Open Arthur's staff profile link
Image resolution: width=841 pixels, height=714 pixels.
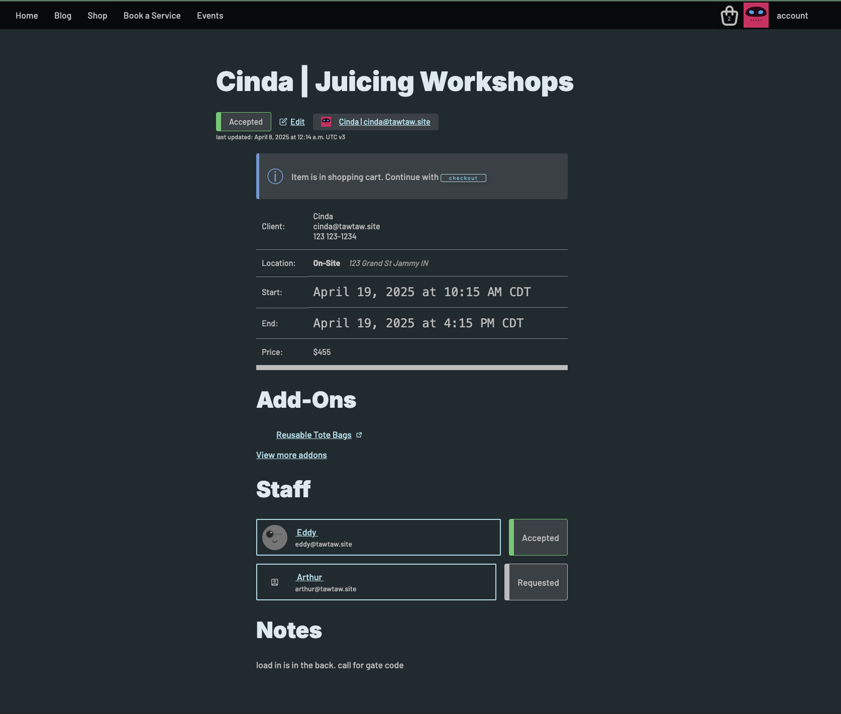click(309, 577)
